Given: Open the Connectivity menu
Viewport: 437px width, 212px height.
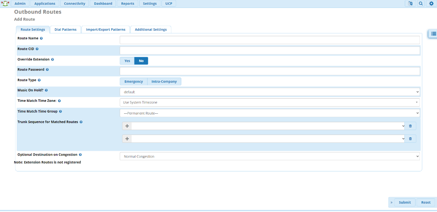Looking at the screenshot, I should point(75,4).
